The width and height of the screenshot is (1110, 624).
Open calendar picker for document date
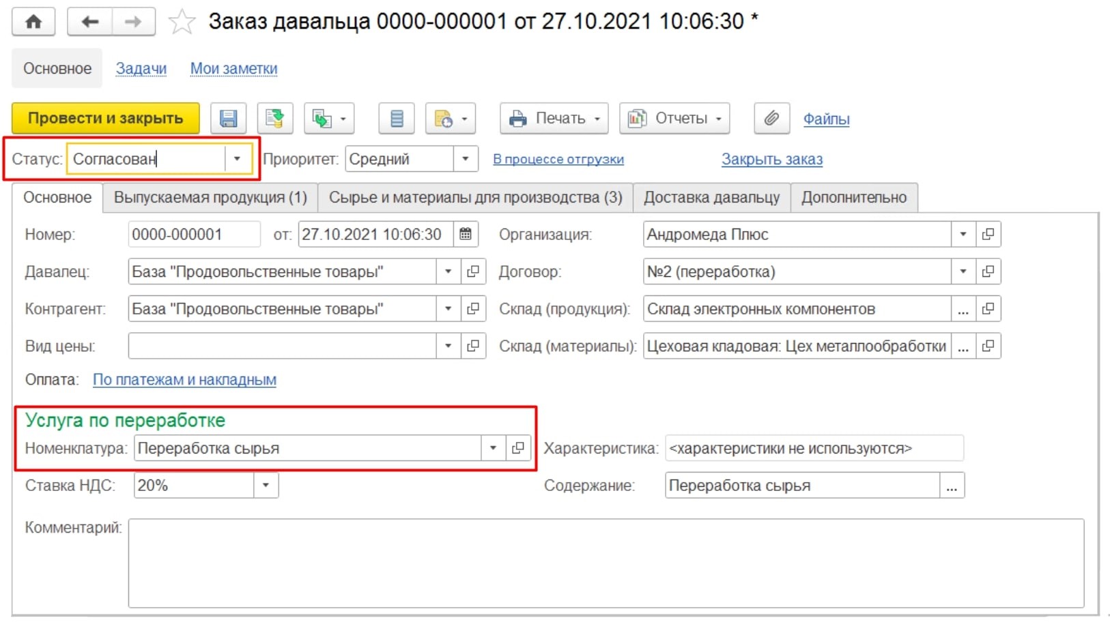click(x=466, y=235)
